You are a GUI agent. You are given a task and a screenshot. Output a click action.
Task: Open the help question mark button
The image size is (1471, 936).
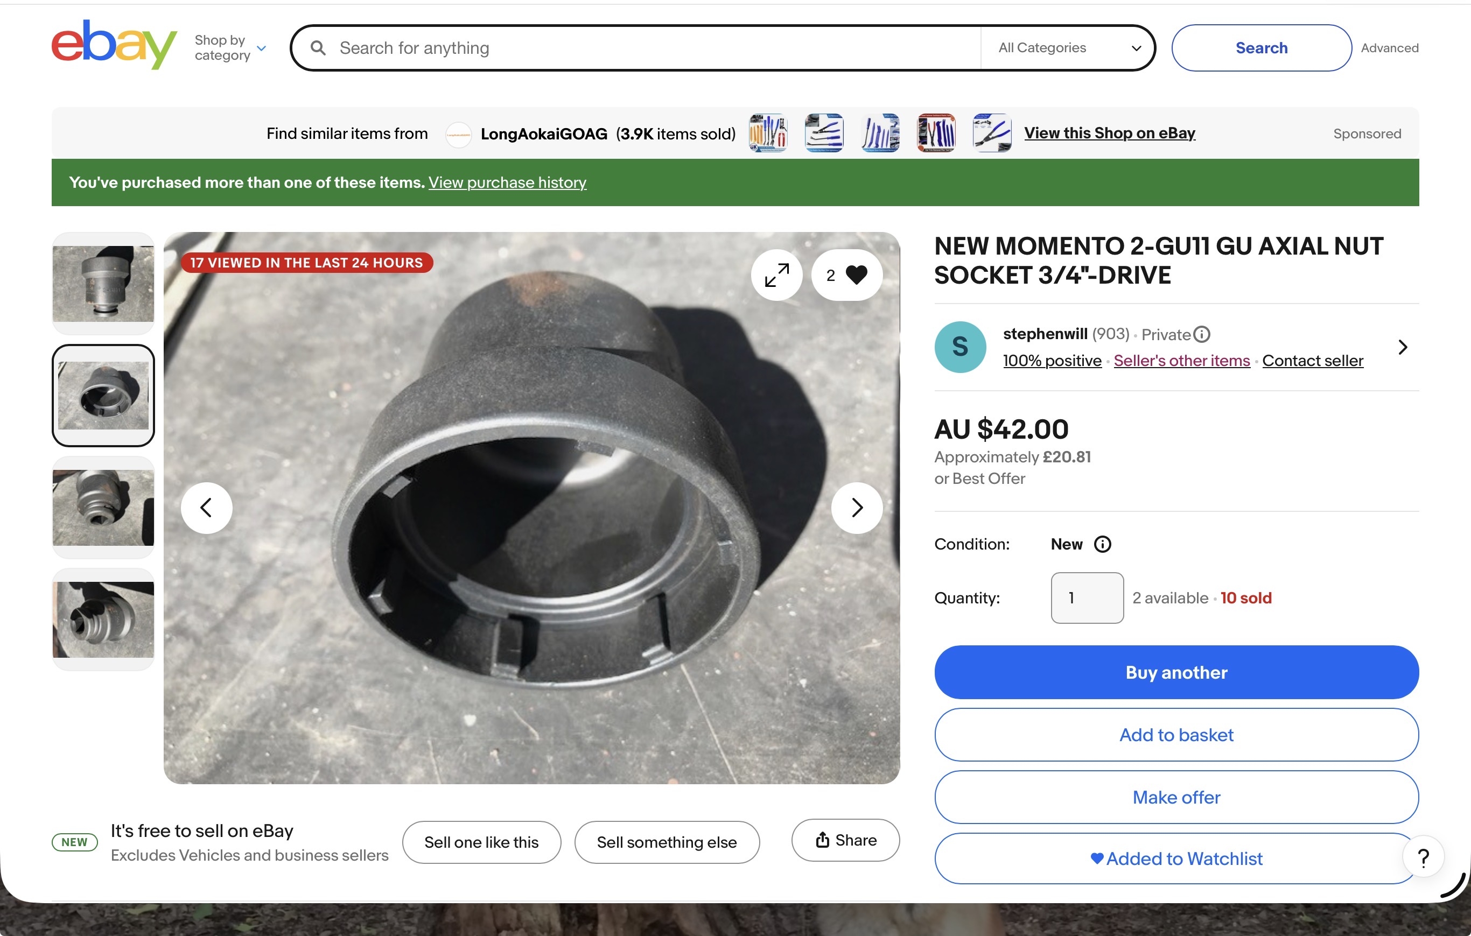[1423, 857]
